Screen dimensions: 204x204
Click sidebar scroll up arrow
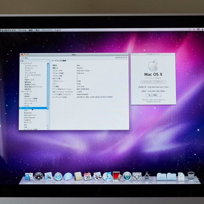pyautogui.click(x=48, y=126)
